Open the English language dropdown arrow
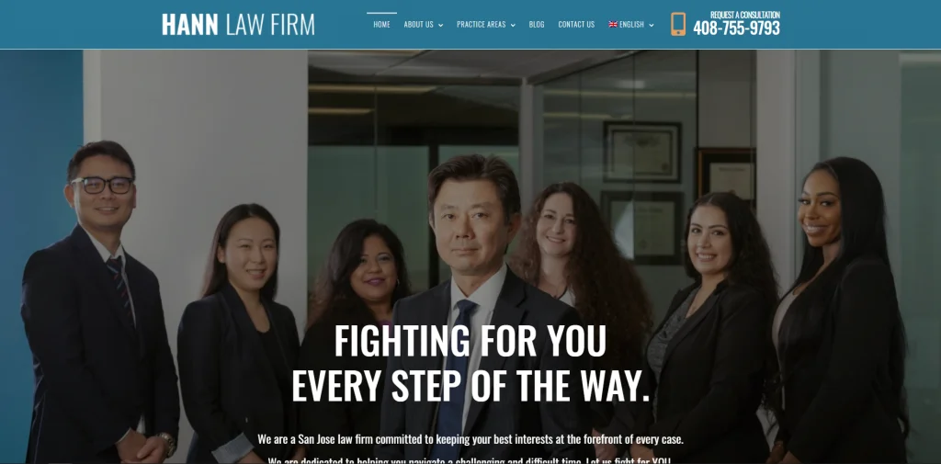 point(652,25)
